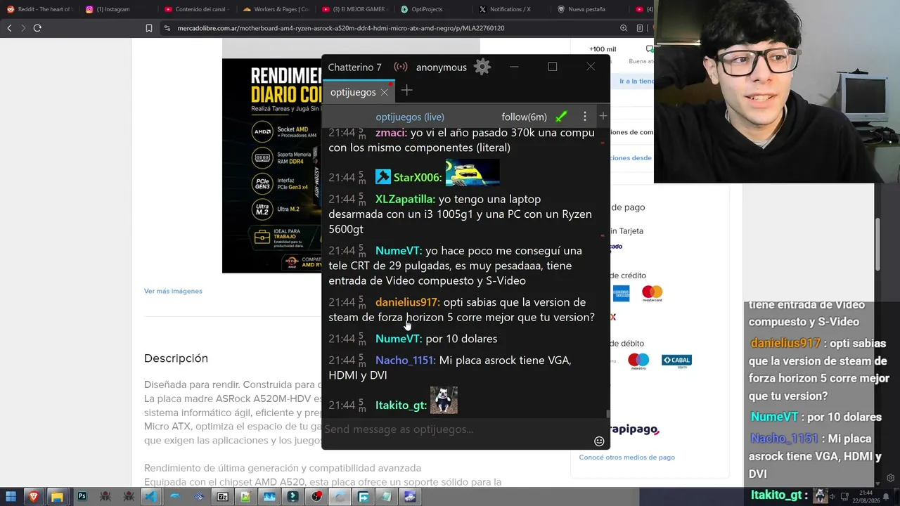Click the Maestro debit card logo
Screen dimensions: 900x506
pyautogui.click(x=638, y=361)
